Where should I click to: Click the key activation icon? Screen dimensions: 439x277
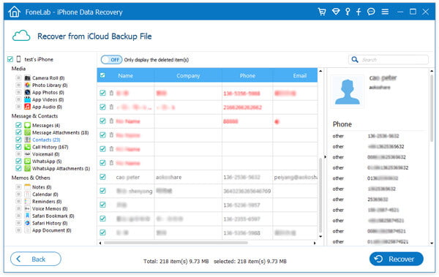[348, 12]
